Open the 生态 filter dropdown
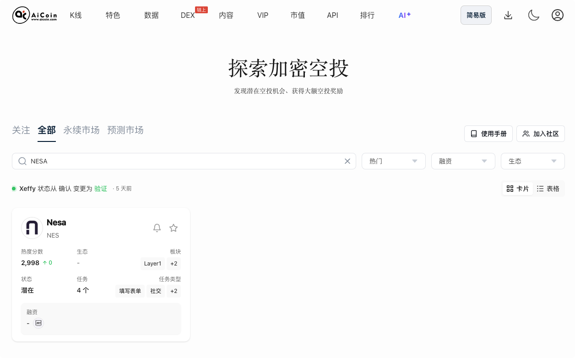 click(533, 161)
